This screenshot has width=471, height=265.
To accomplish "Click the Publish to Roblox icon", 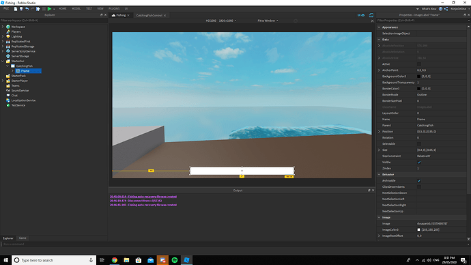I will pyautogui.click(x=38, y=9).
